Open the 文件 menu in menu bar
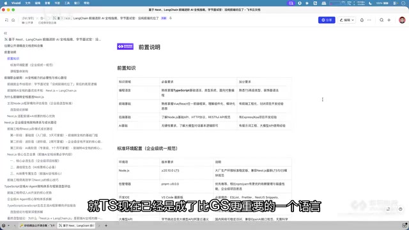409x230 pixels. (28, 3)
